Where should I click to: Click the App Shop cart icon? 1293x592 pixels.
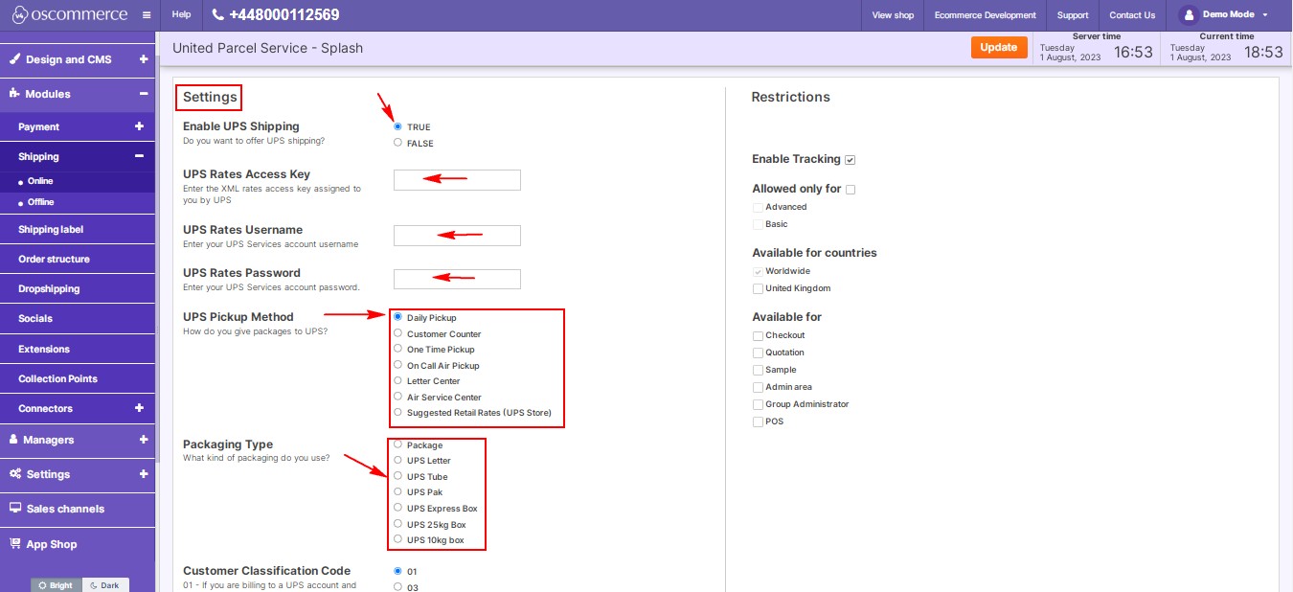[15, 544]
